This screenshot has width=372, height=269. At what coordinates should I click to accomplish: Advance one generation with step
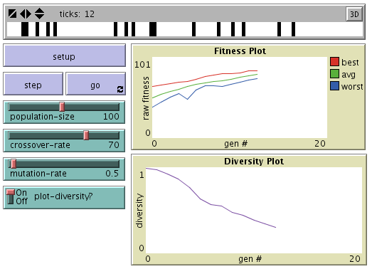pyautogui.click(x=33, y=84)
